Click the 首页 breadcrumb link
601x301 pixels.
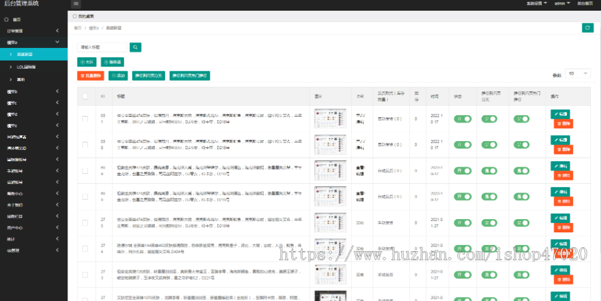(x=78, y=28)
